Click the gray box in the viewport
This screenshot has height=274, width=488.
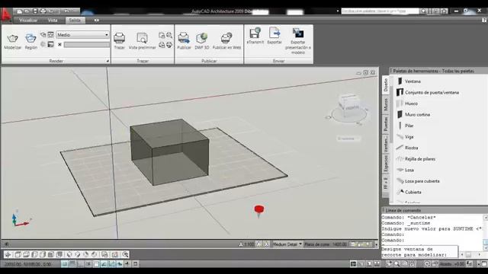click(x=169, y=152)
